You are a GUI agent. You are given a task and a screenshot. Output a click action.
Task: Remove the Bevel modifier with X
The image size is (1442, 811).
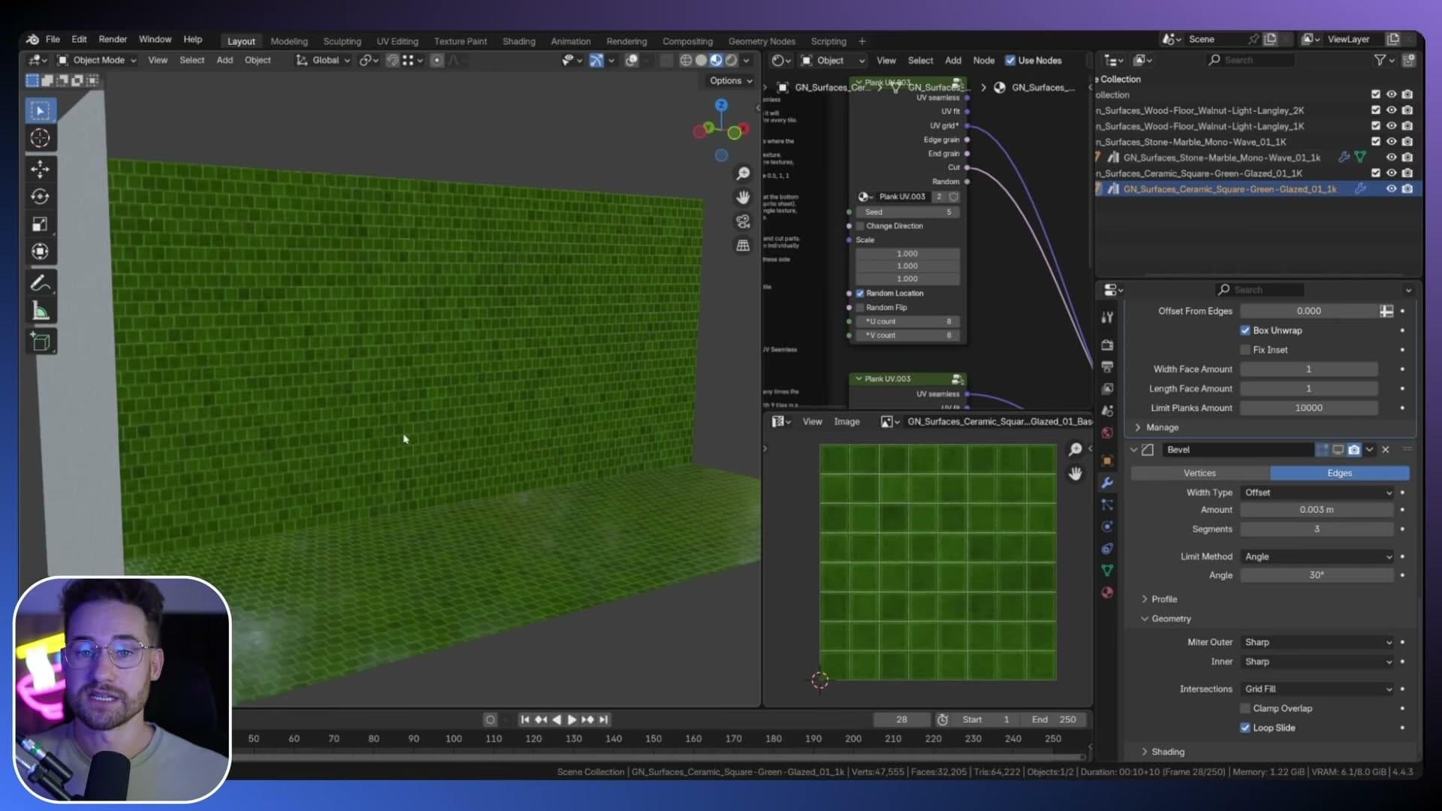click(x=1386, y=450)
